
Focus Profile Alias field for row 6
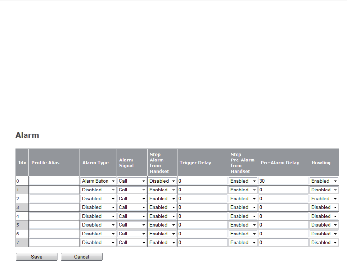tap(54, 234)
